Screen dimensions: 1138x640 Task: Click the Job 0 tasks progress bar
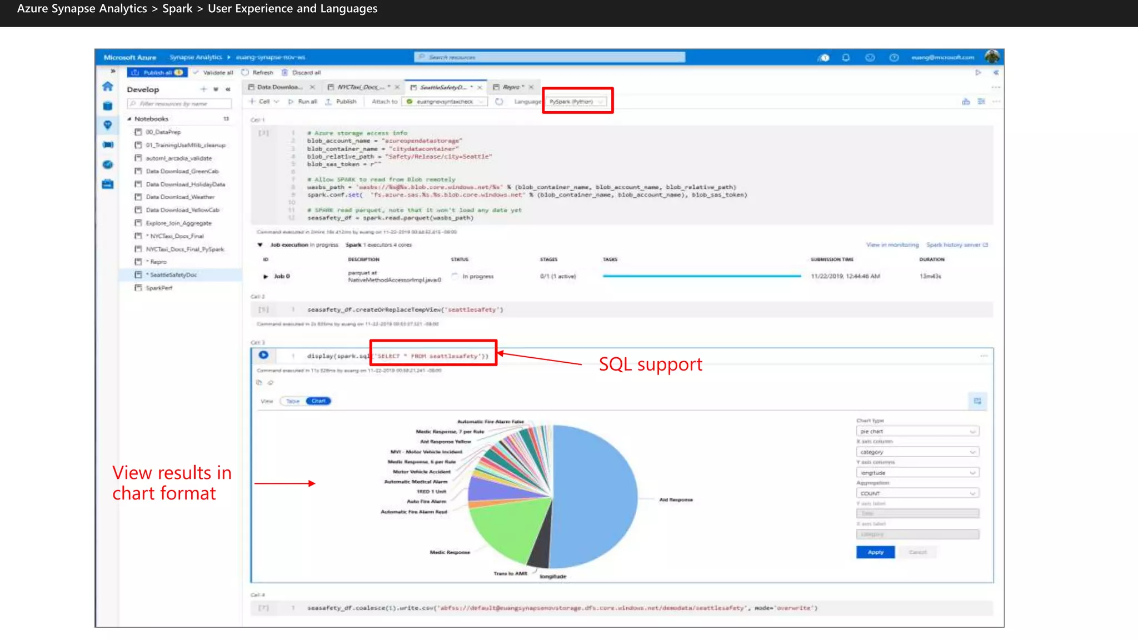(x=702, y=276)
